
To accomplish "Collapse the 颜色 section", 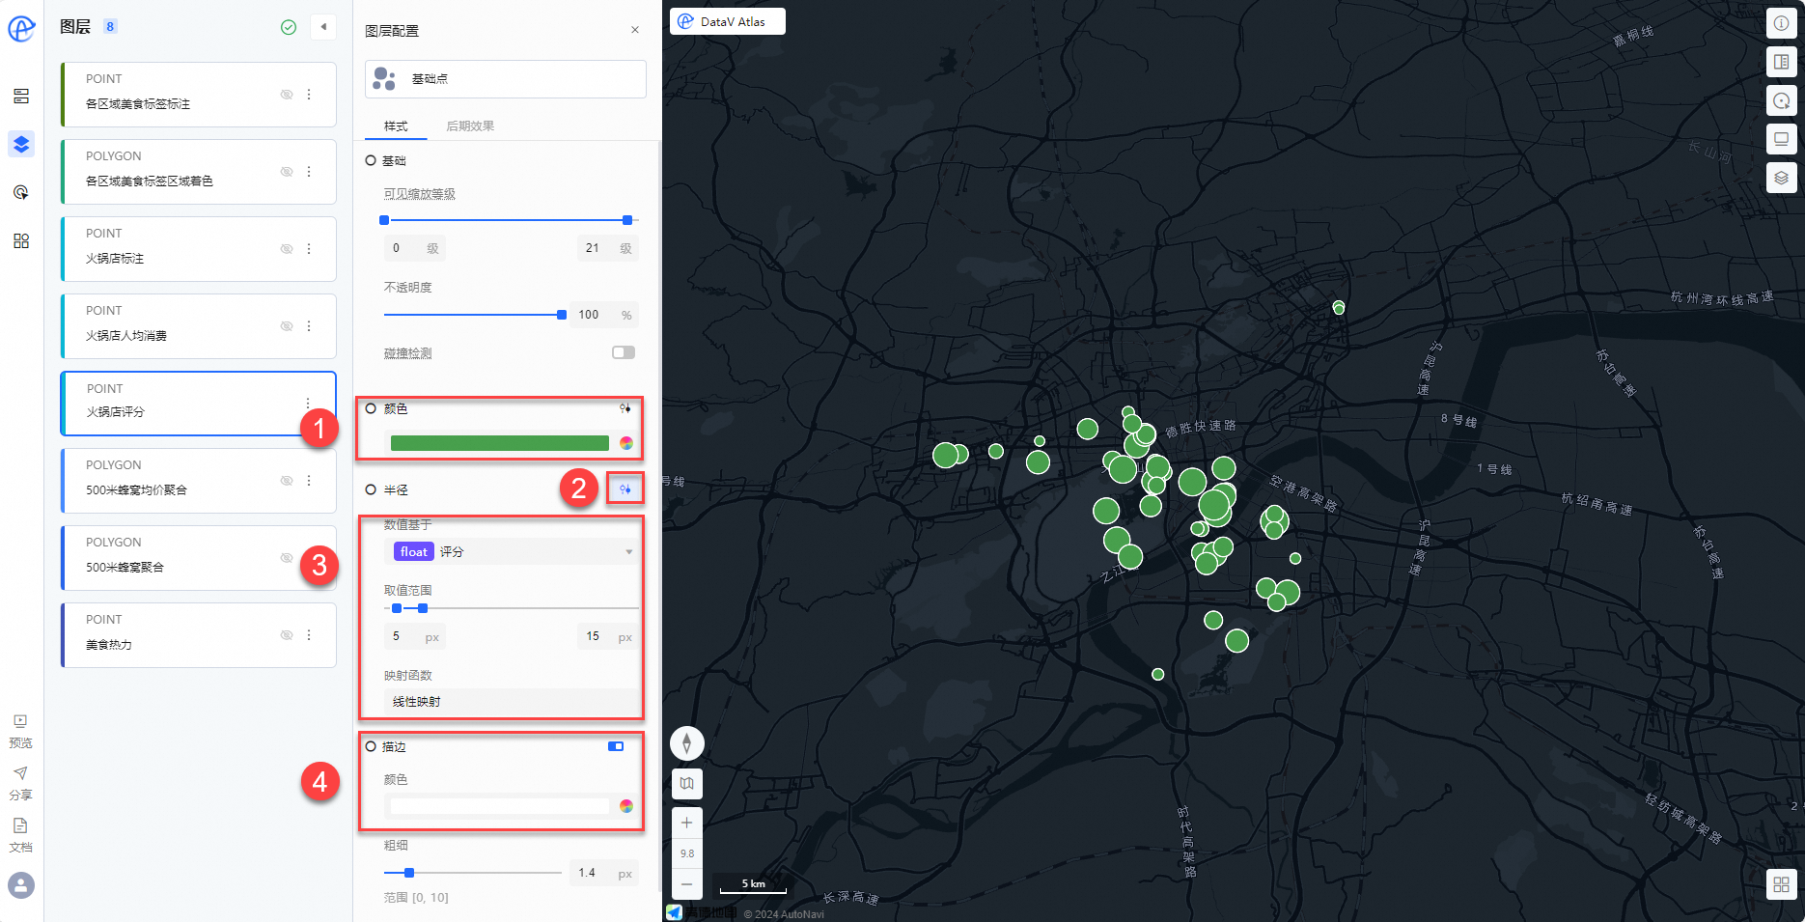I will click(371, 409).
